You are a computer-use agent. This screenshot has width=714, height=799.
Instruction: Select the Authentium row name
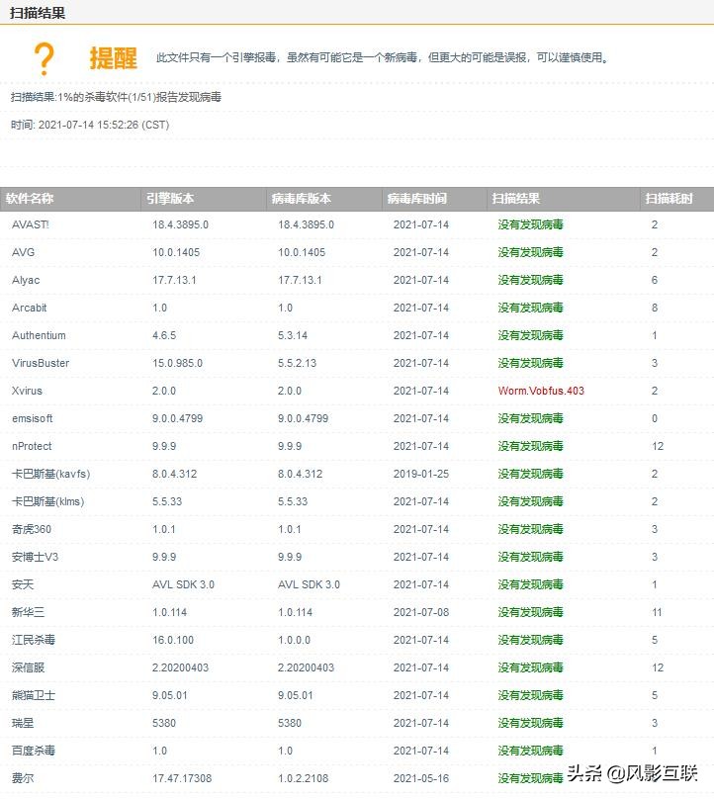pos(39,335)
